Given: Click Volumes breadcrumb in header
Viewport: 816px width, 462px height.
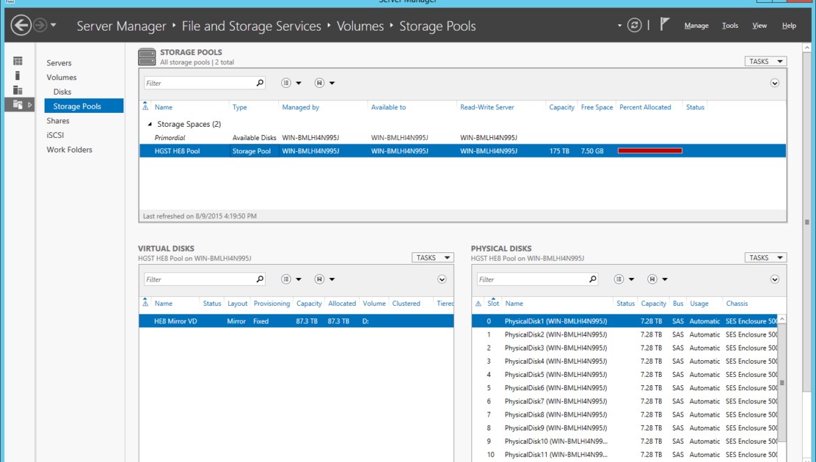Looking at the screenshot, I should tap(360, 26).
